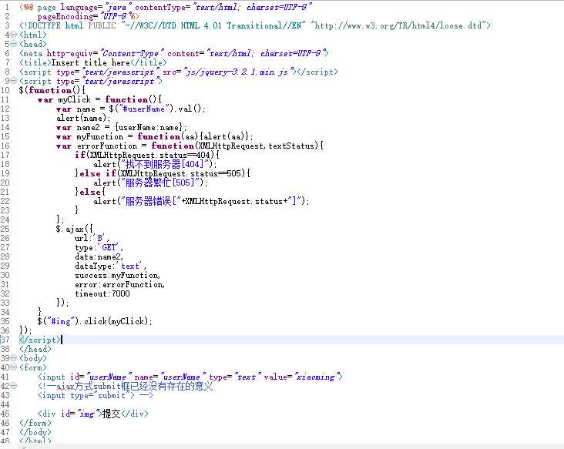Collapse the form tag fold on line 40

pyautogui.click(x=14, y=368)
